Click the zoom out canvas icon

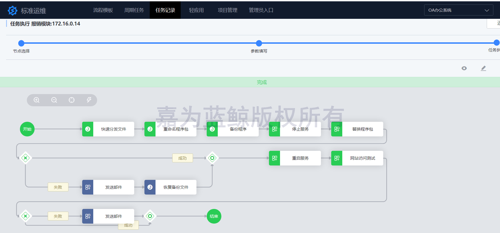pos(54,100)
